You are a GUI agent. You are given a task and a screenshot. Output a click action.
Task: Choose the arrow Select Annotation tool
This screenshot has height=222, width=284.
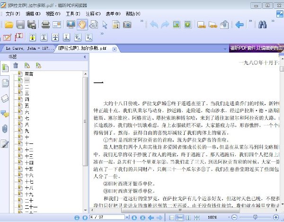point(105,25)
